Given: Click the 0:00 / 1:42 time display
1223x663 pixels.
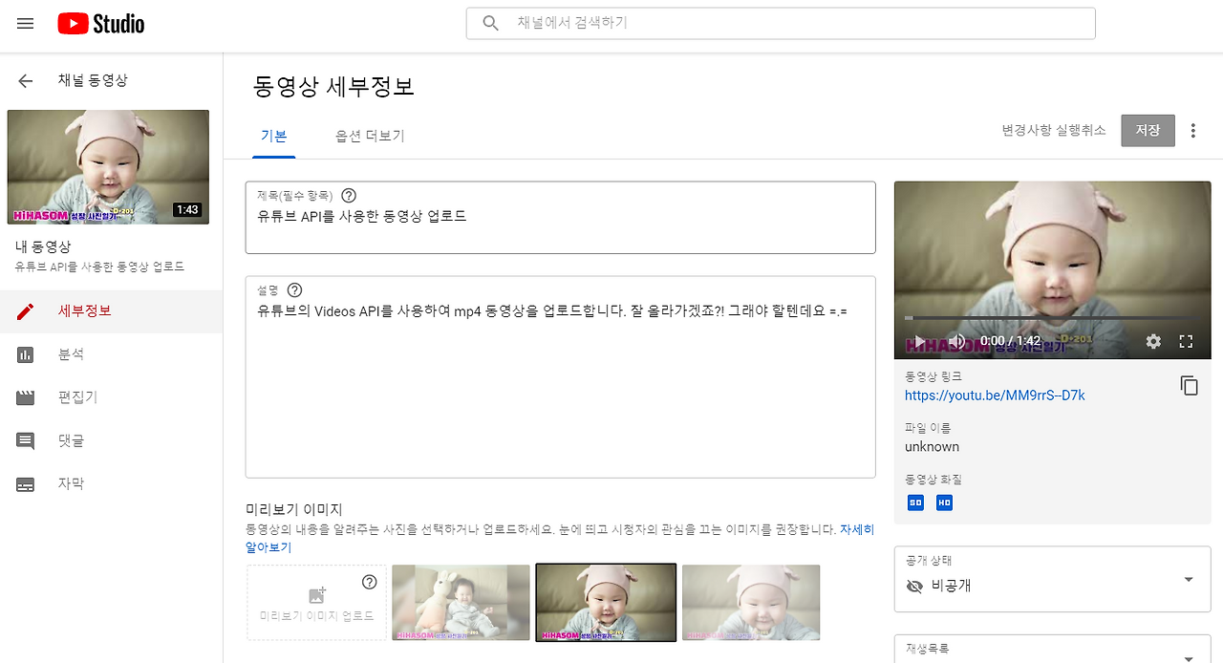Looking at the screenshot, I should 1010,341.
